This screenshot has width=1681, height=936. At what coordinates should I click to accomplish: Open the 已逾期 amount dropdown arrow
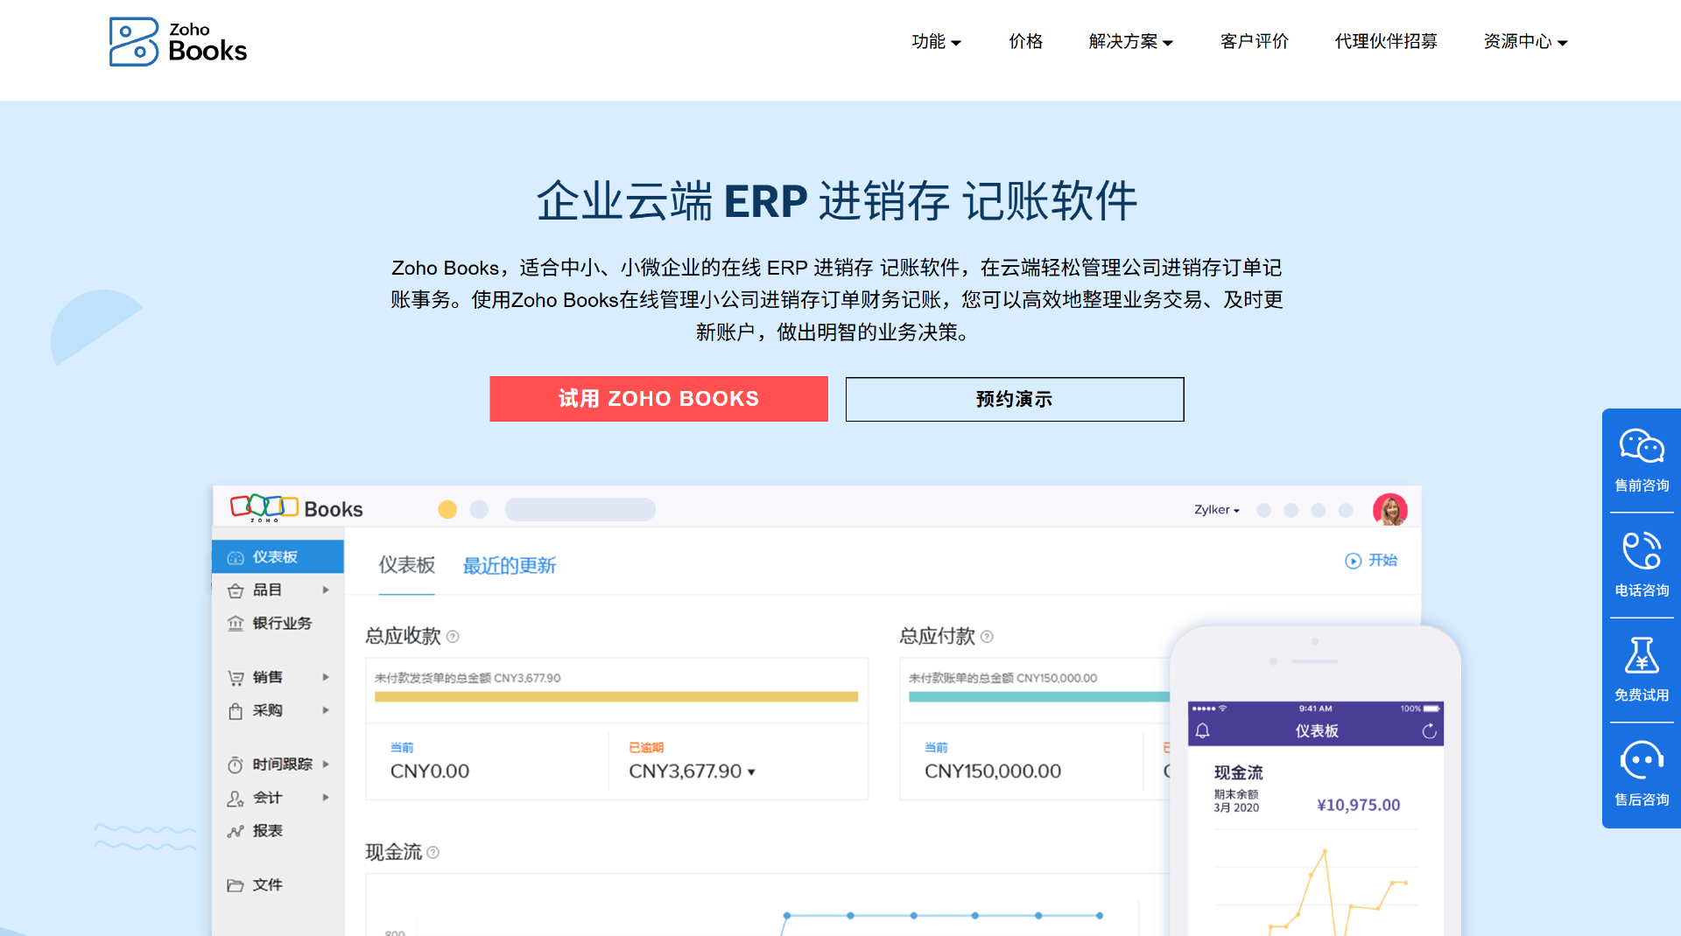click(x=750, y=771)
